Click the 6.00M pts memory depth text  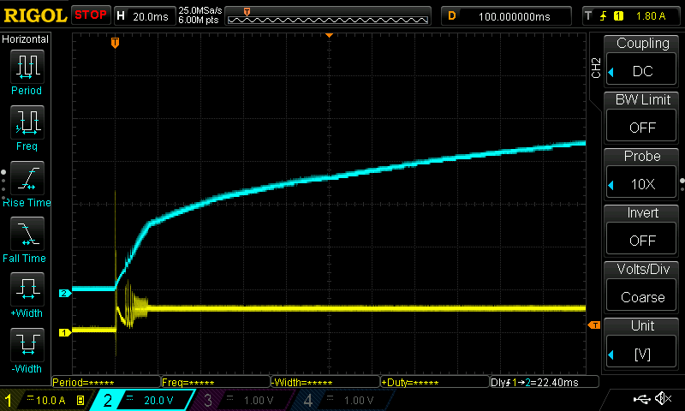[x=199, y=20]
